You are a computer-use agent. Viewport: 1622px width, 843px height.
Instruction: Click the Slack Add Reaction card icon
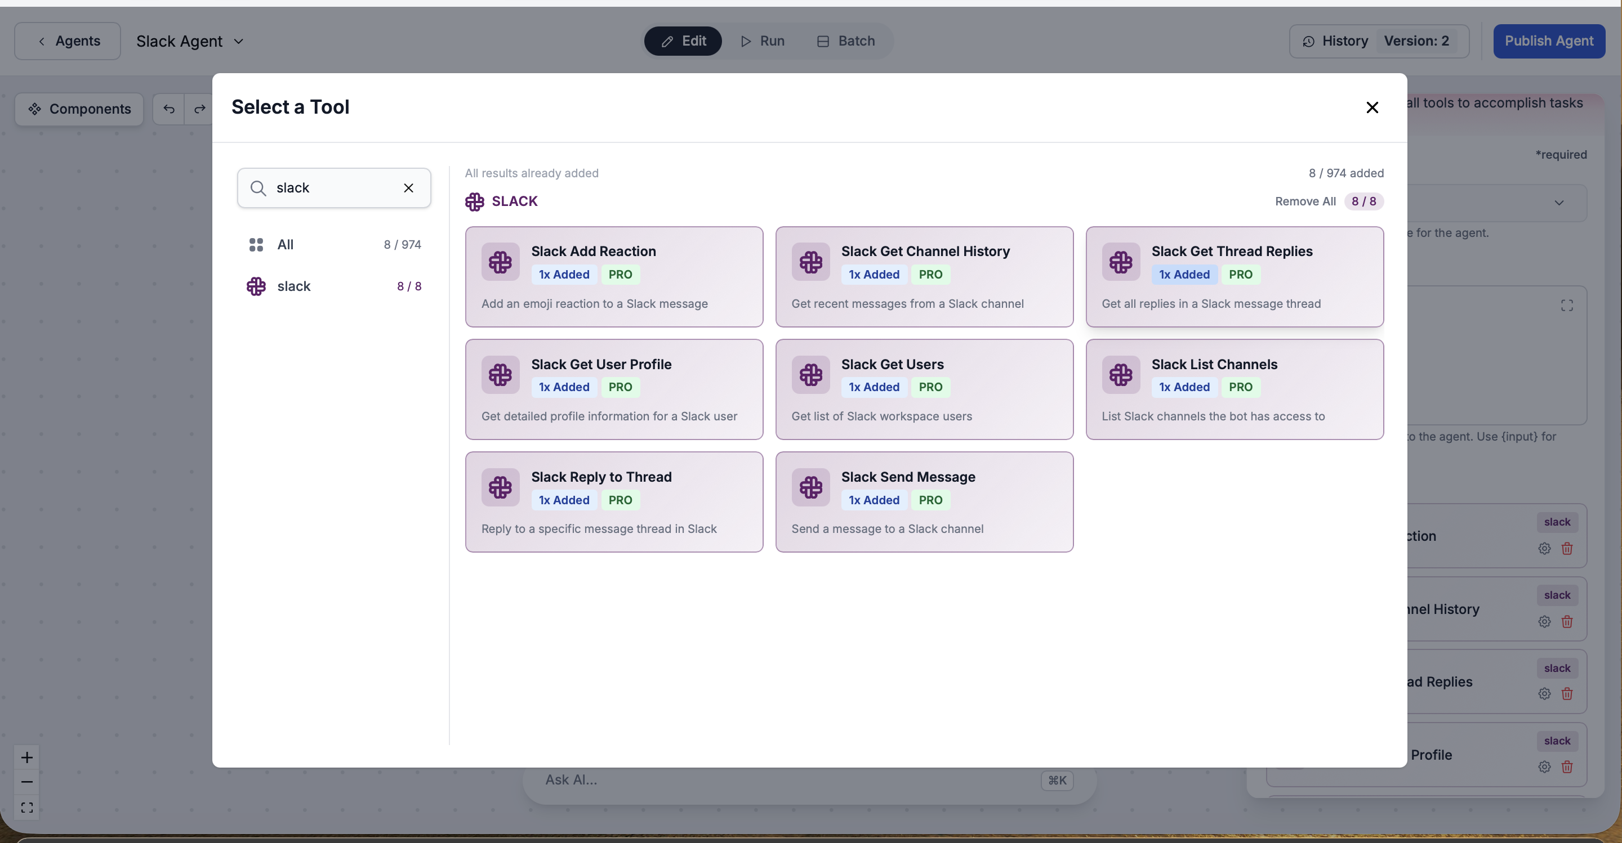[501, 262]
